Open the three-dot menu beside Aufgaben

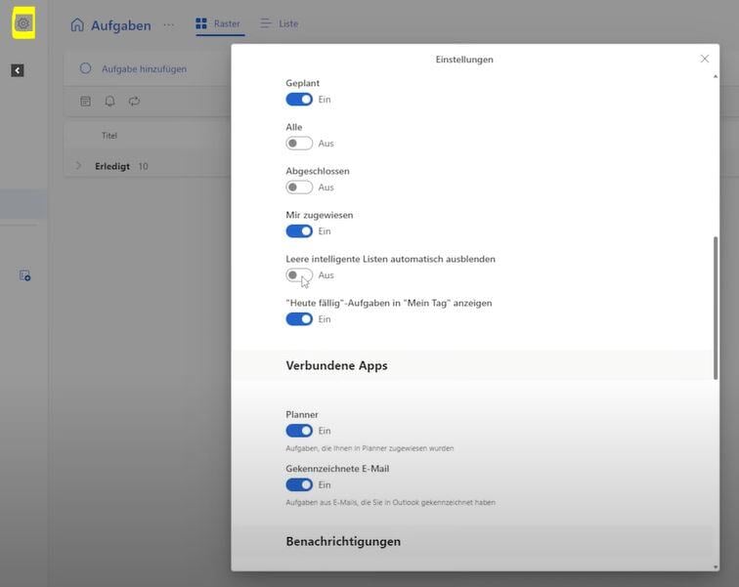pyautogui.click(x=169, y=25)
